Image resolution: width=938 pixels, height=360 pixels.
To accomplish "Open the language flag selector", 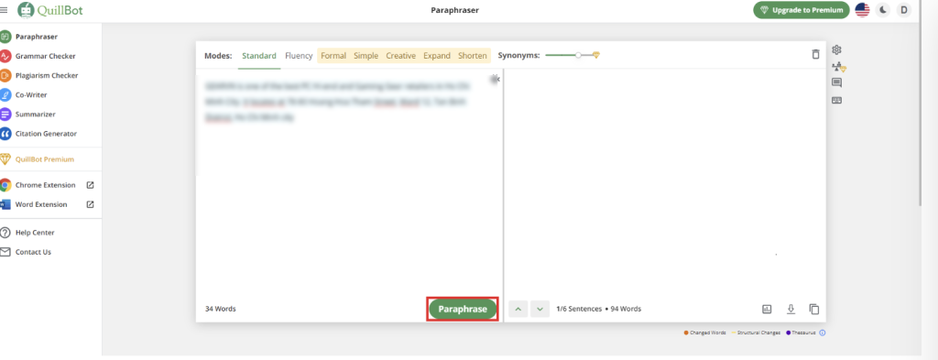I will pos(862,9).
